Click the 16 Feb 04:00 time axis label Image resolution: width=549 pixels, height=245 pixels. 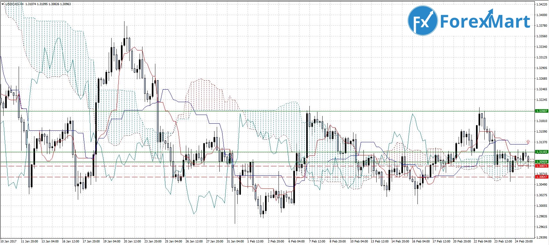421,241
